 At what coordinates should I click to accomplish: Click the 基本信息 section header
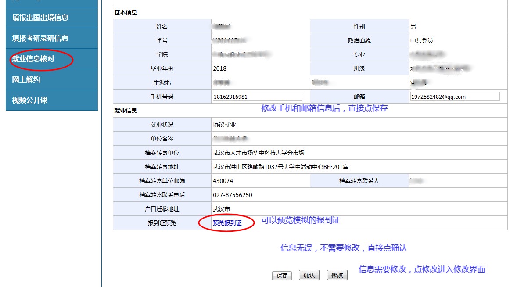tap(126, 12)
